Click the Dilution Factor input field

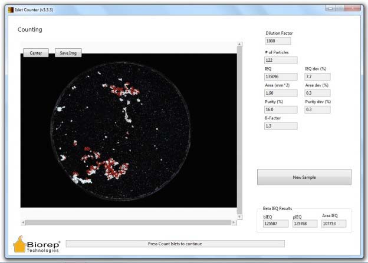[x=278, y=41]
